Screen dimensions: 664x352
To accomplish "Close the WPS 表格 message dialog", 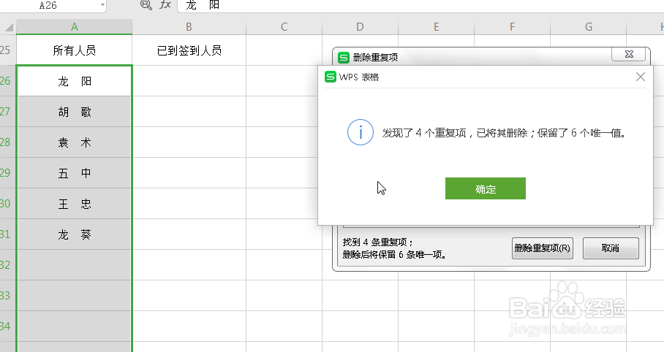I will point(641,77).
